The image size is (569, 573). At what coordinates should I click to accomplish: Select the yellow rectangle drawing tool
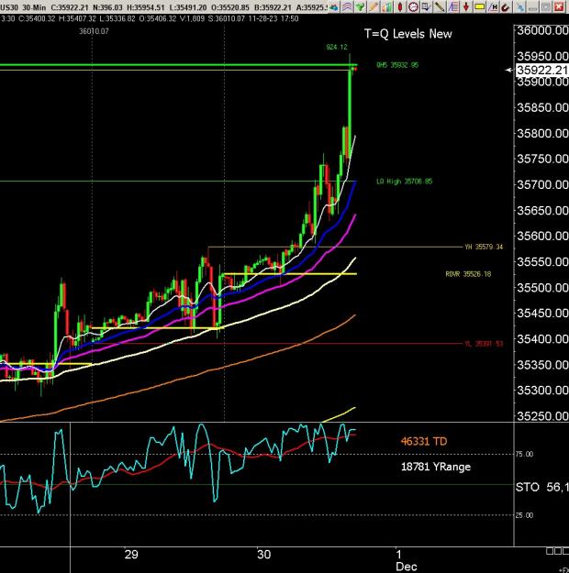click(x=479, y=7)
